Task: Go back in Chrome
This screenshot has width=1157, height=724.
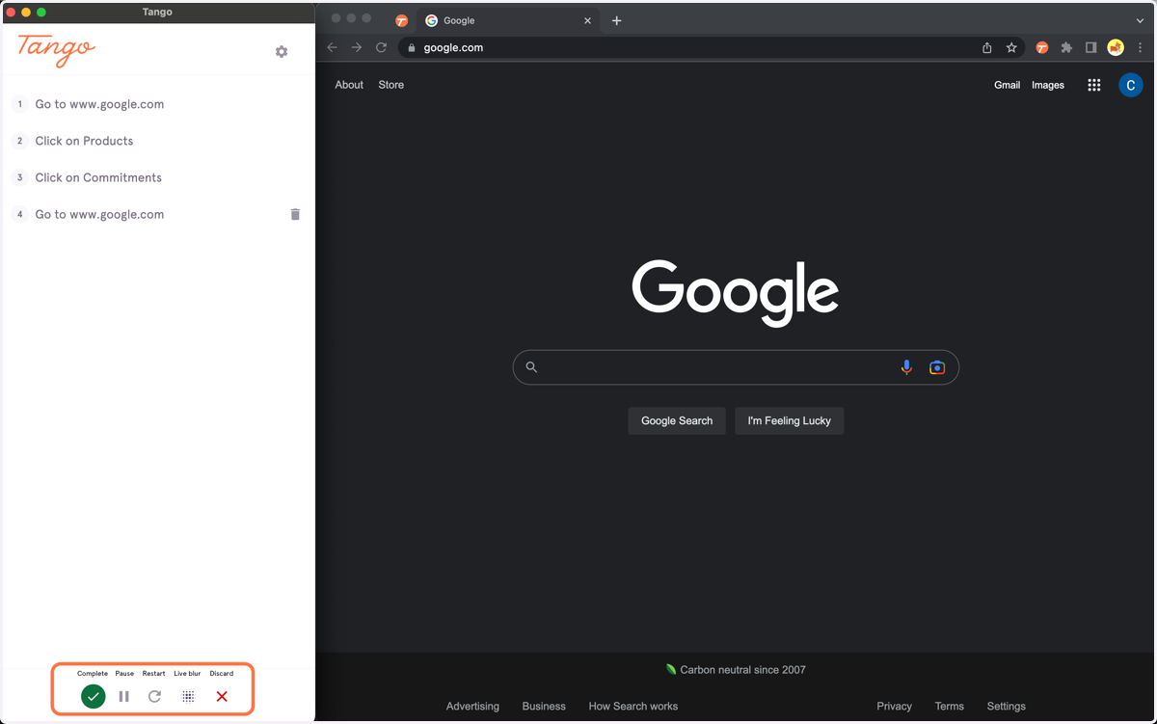Action: pos(333,47)
